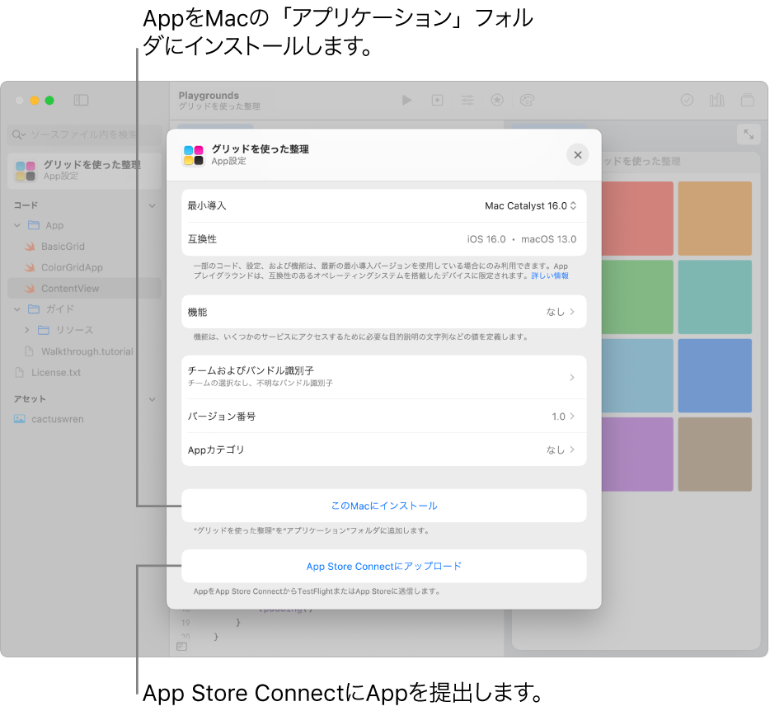Click the green zoom window button

pos(49,101)
